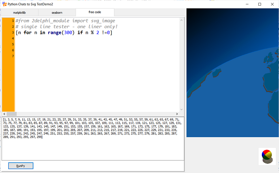Click the colorful ball icon
Viewport: 279px width, 173px height.
pos(267,156)
